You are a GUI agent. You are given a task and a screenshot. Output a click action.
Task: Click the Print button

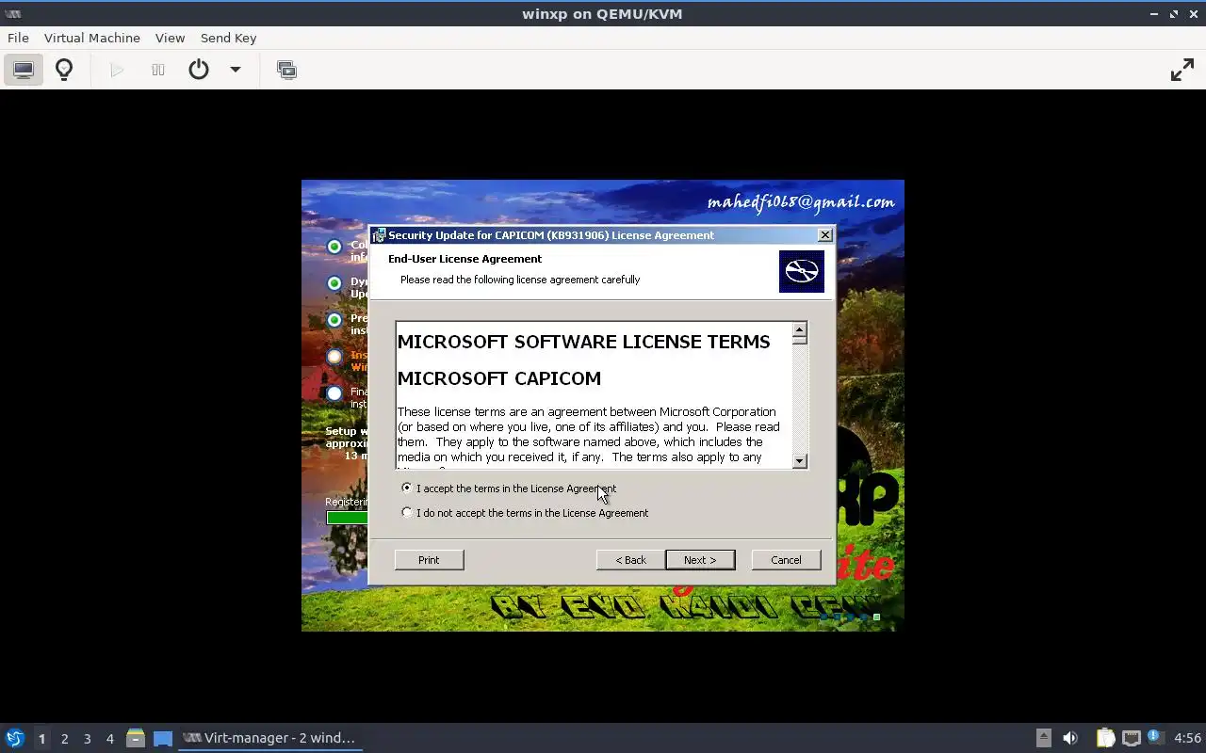429,559
